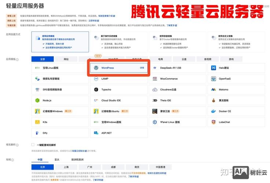This screenshot has width=270, height=183.
Task: Open the 详情 link on the WordPress card
Action: pos(142,68)
